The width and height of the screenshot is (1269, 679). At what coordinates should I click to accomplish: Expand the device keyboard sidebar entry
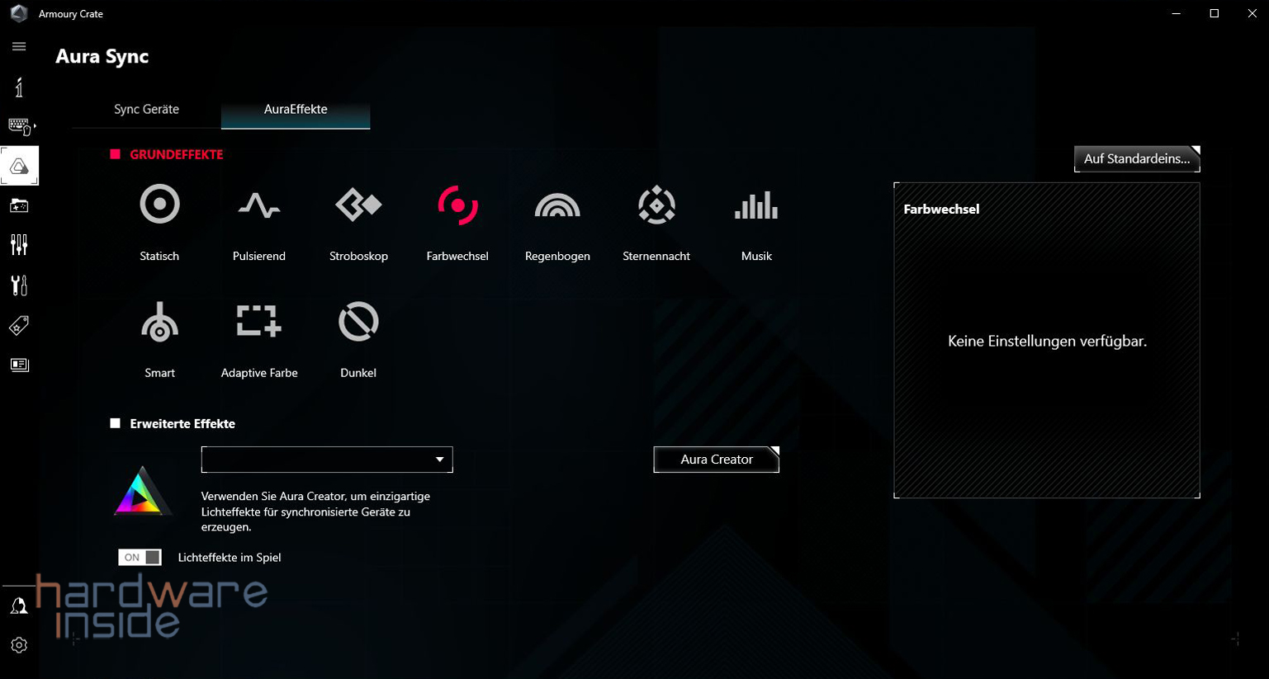19,126
